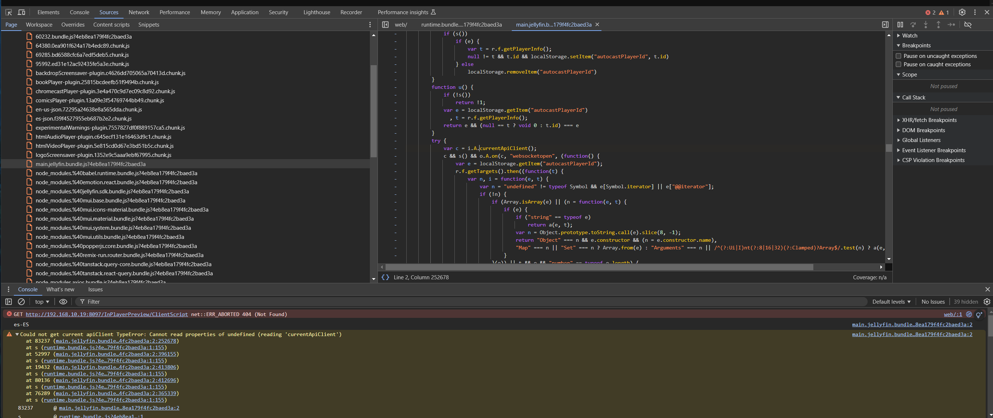Screen dimensions: 993x418
Task: Expand the Watch section
Action: coord(909,35)
